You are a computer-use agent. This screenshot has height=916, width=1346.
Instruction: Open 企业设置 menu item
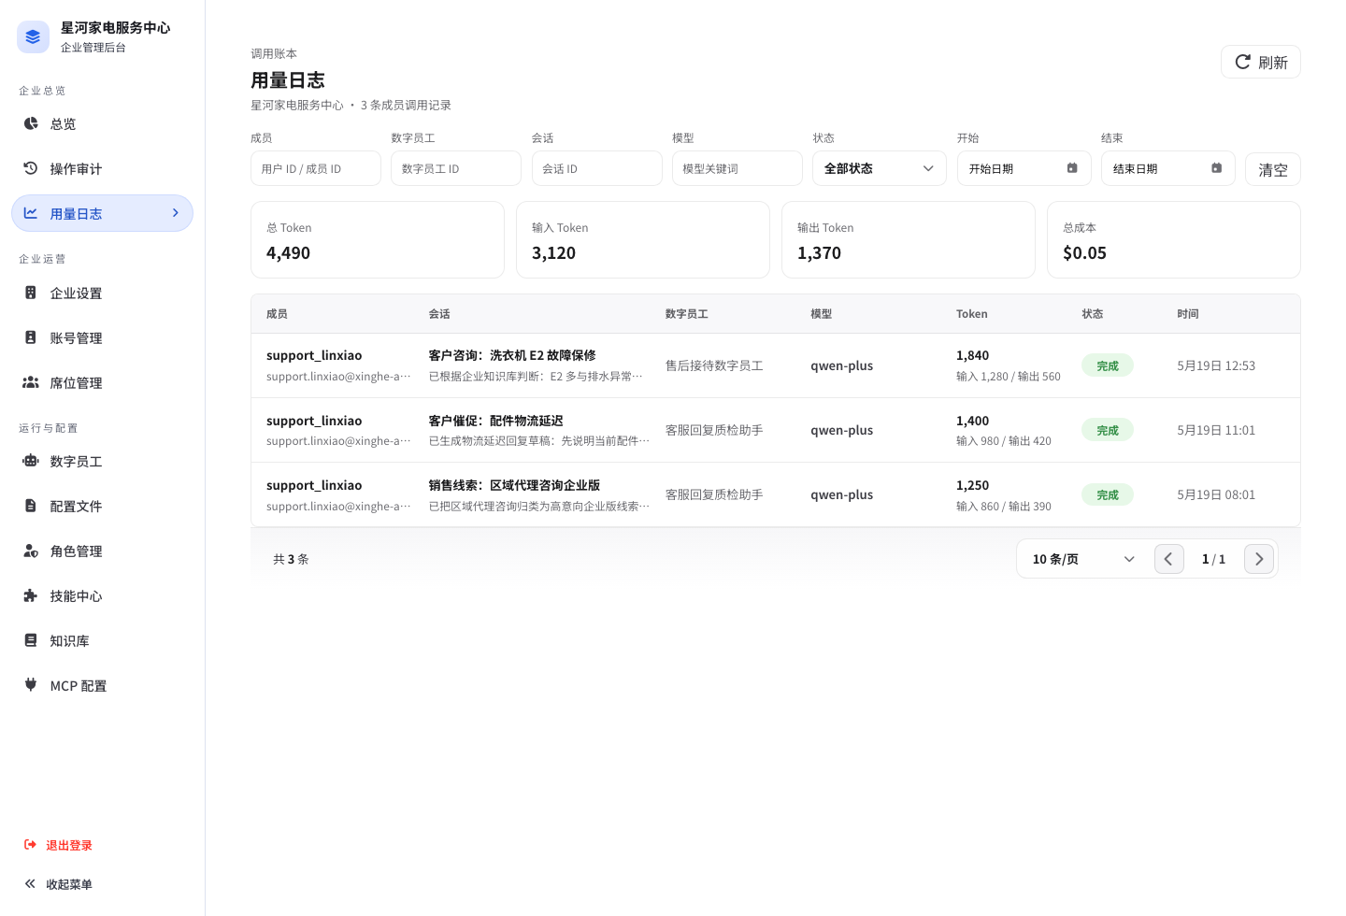pyautogui.click(x=102, y=293)
